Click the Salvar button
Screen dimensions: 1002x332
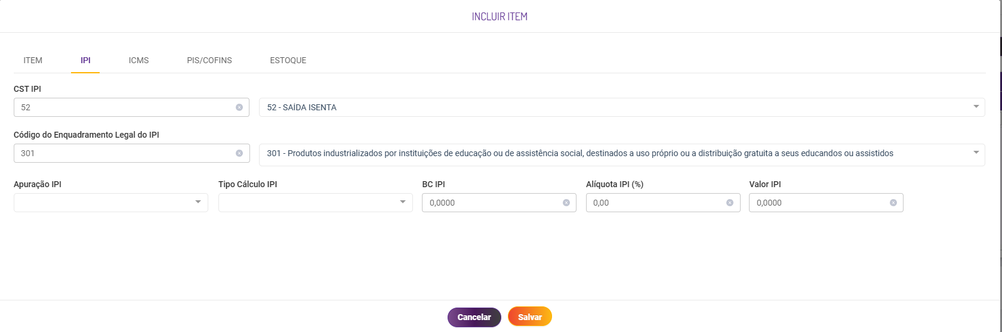tap(530, 317)
